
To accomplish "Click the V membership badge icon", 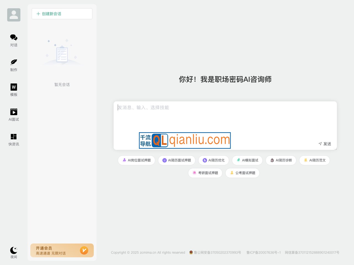I will tap(84, 250).
